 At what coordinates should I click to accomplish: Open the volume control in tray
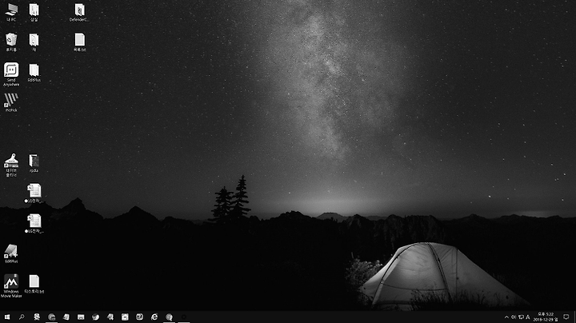click(x=514, y=317)
